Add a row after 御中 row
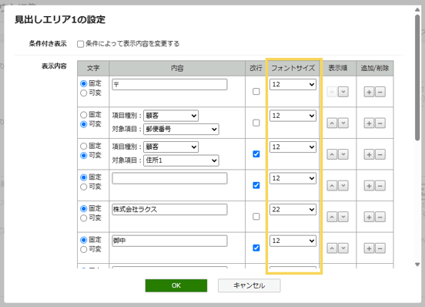 click(x=369, y=248)
